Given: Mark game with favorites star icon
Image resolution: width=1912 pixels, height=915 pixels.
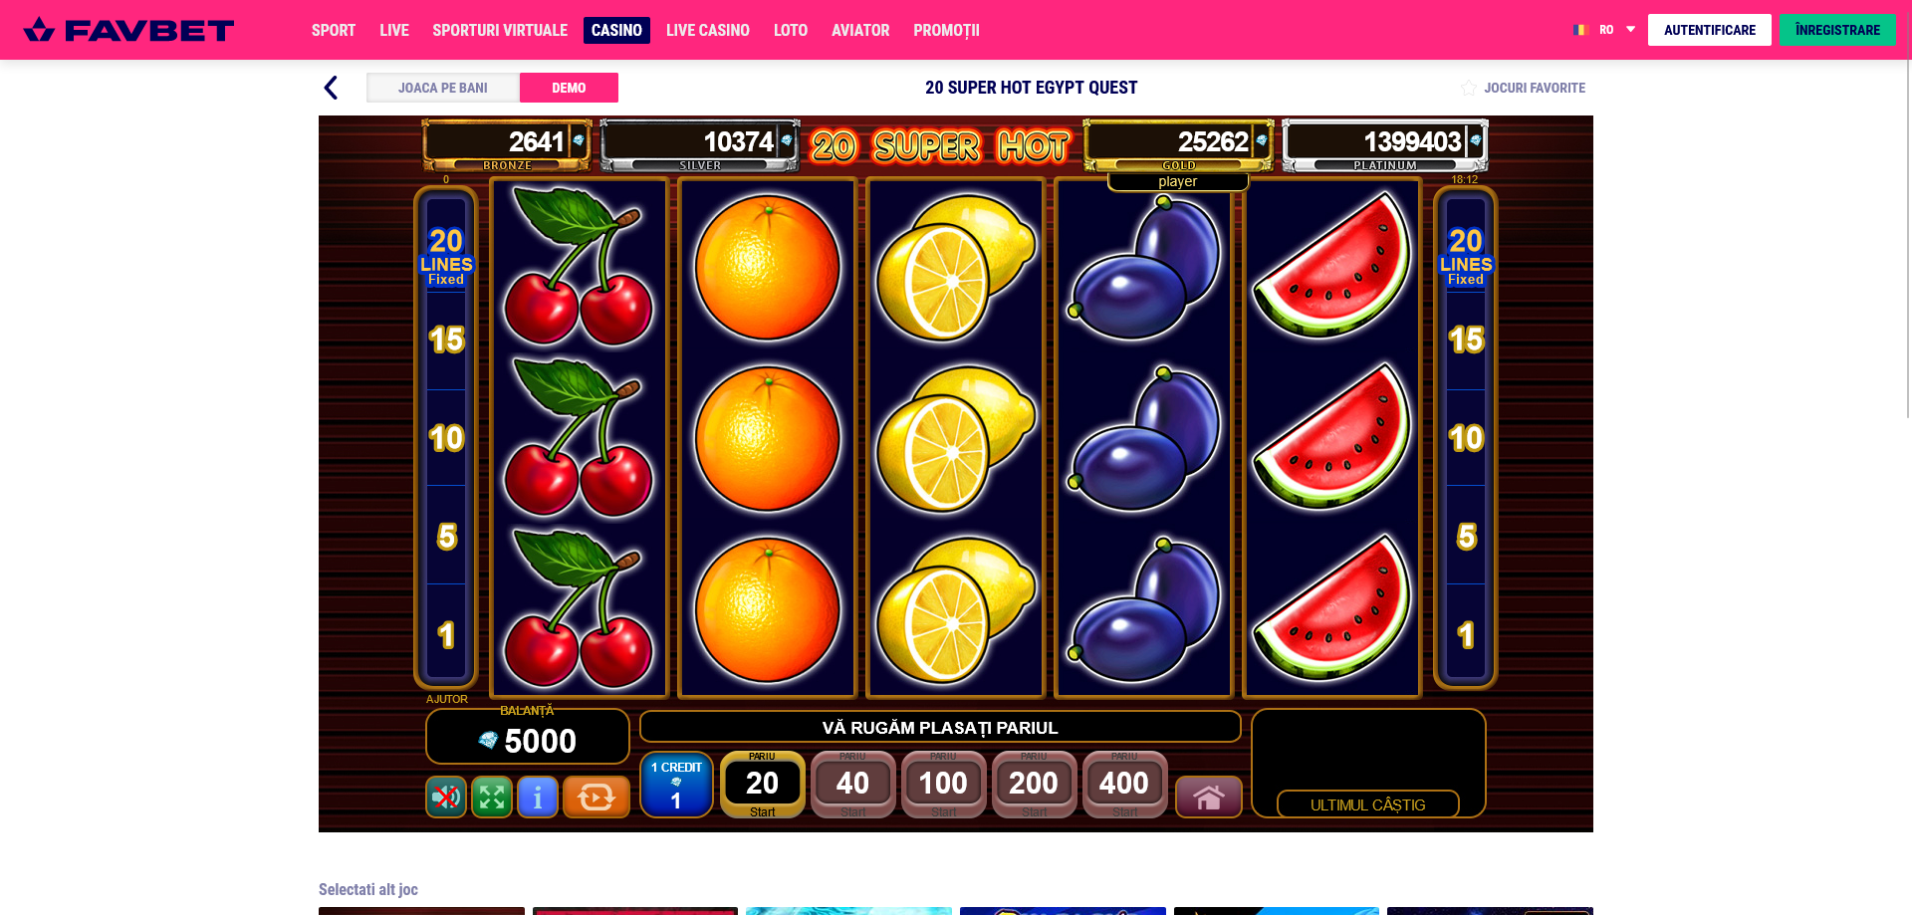Looking at the screenshot, I should [x=1469, y=88].
